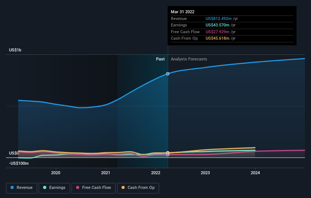This screenshot has height=198, width=311.
Task: Click Revenue value US$812.492m in tooltip
Action: tap(218, 19)
